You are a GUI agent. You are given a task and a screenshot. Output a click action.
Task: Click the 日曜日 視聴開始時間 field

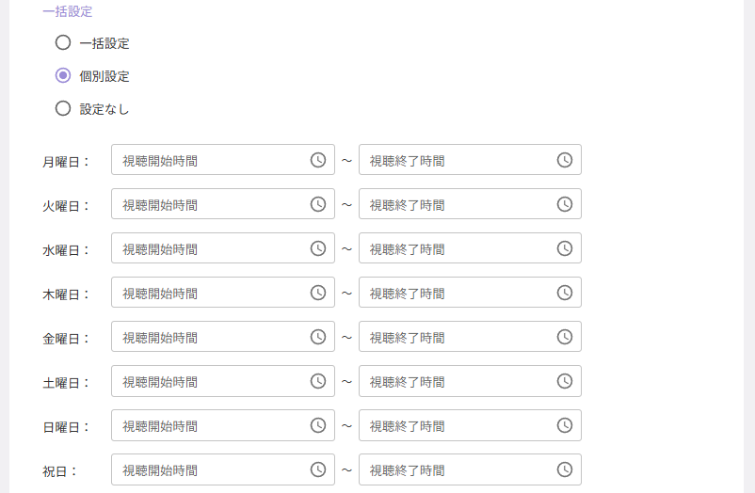[223, 425]
